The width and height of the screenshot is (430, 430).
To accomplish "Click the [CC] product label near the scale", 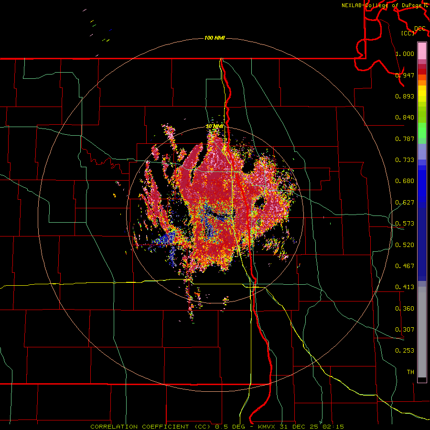I will point(408,33).
